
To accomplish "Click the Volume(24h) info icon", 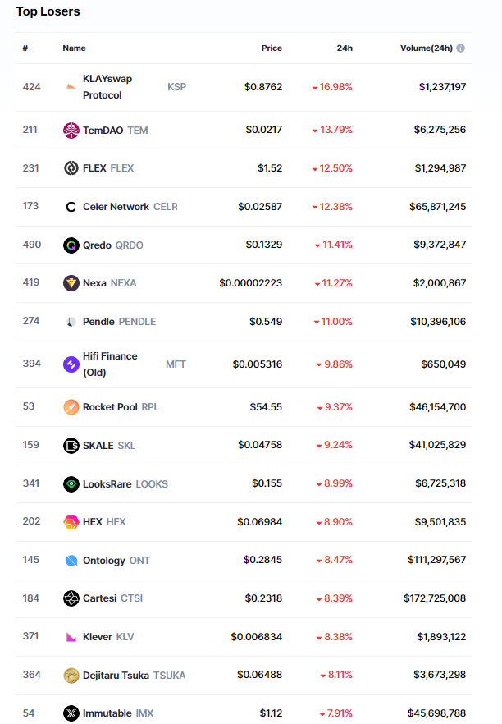I will click(461, 48).
